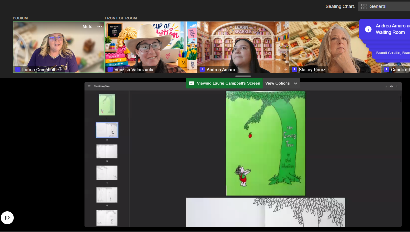
Task: Select page 2 thumbnail in sidebar
Action: 107,130
